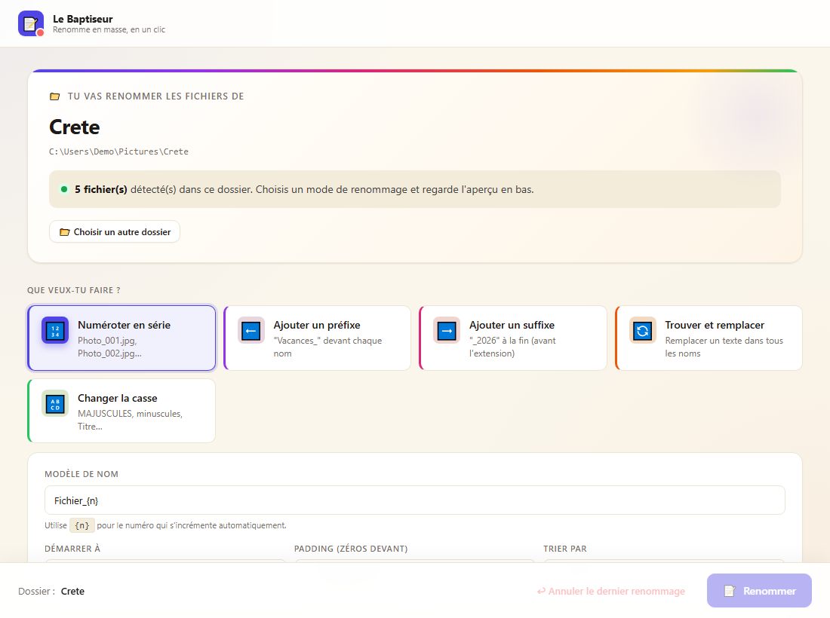Click the ABCD change case icon
Image resolution: width=830 pixels, height=618 pixels.
[55, 404]
